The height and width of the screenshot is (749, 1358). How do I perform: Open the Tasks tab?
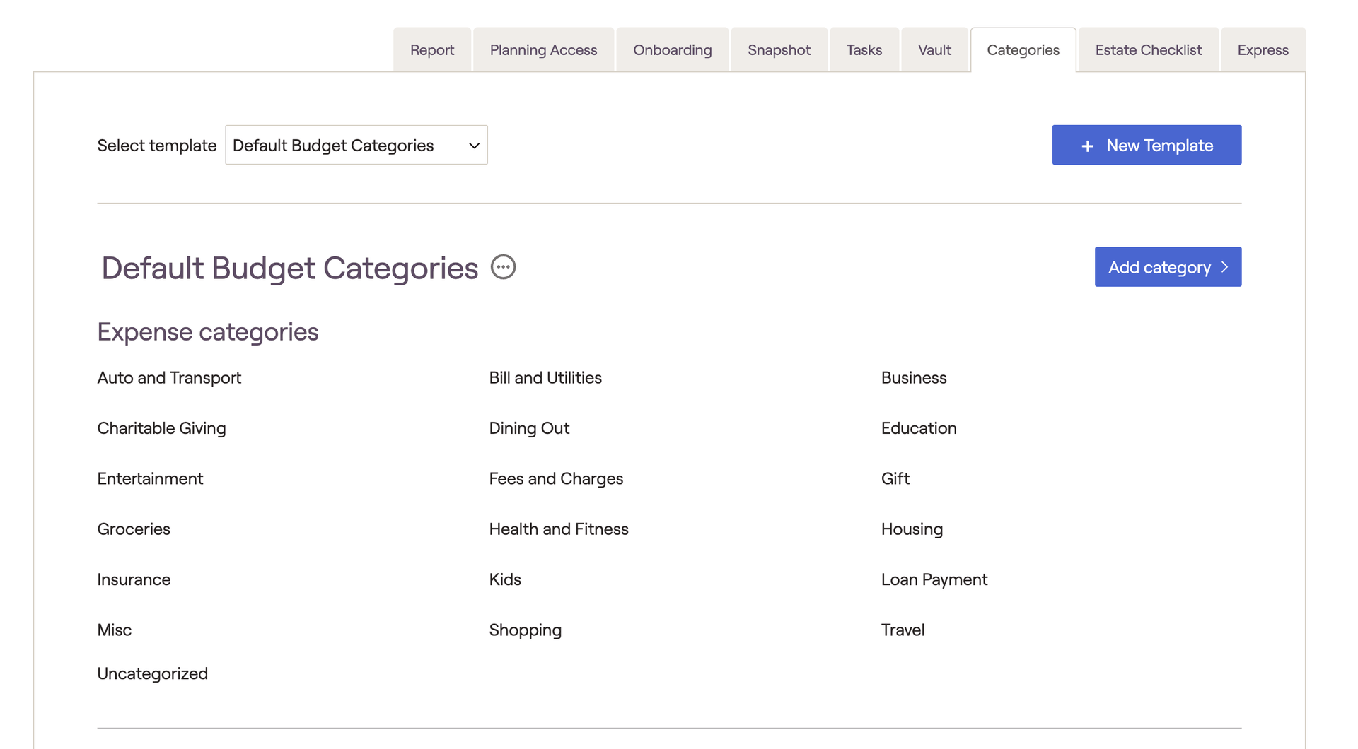(x=864, y=50)
